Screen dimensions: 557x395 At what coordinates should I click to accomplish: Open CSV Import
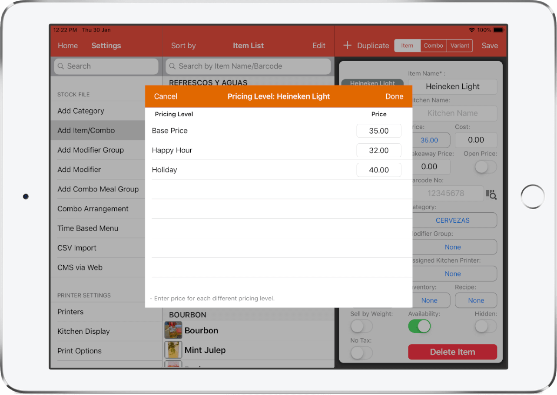[98, 248]
